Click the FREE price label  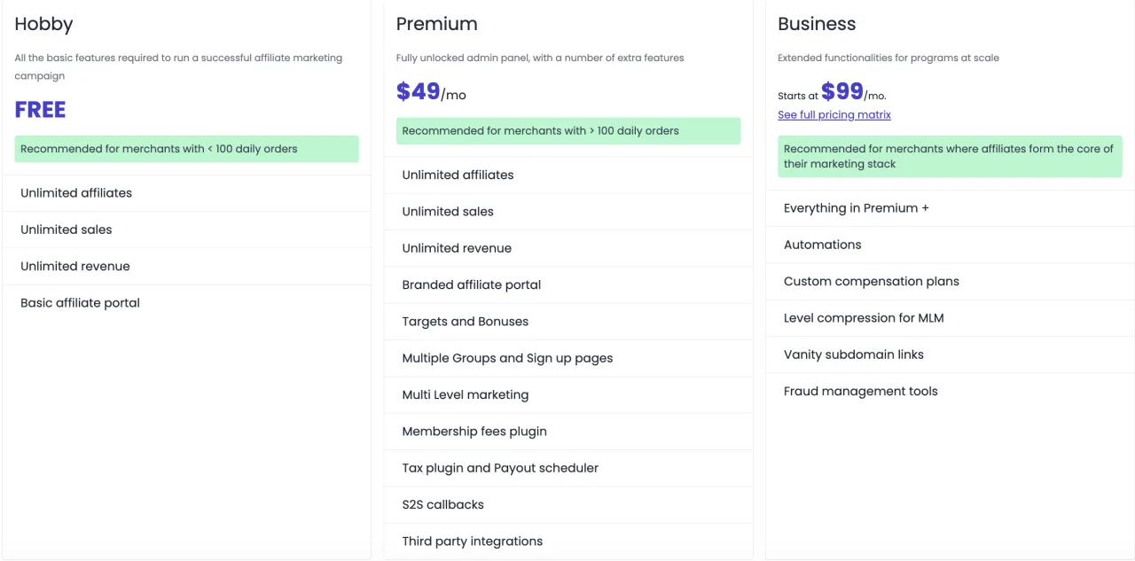coord(40,110)
